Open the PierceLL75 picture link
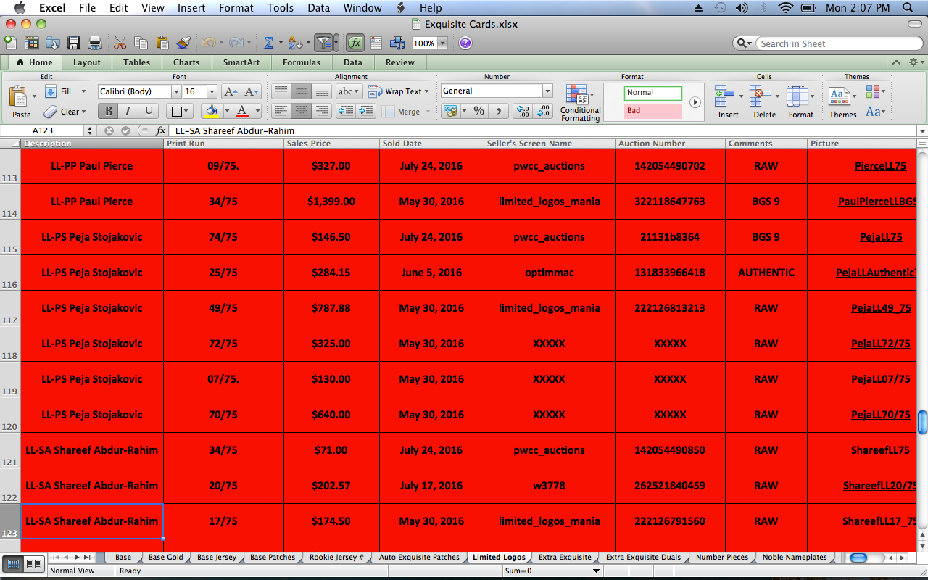 [880, 166]
